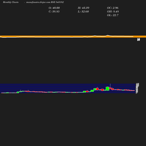Click the high value 'H: 43.39'
146x146 pixels.
pyautogui.click(x=84, y=8)
